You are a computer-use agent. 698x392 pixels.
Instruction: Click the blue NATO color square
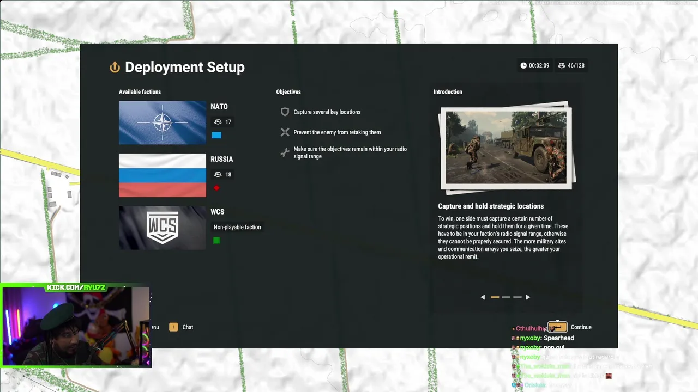(216, 136)
